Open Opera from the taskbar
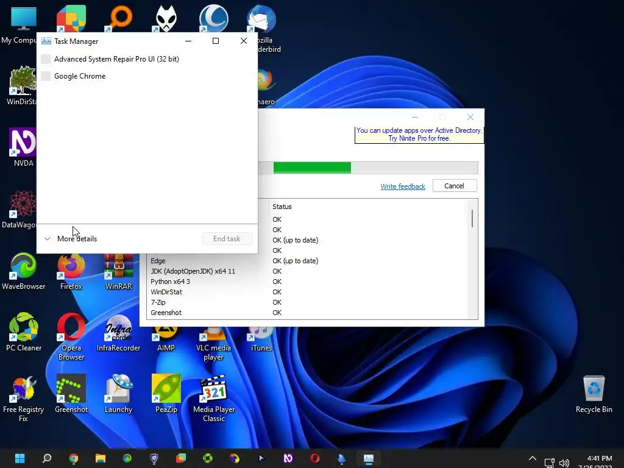 [315, 458]
